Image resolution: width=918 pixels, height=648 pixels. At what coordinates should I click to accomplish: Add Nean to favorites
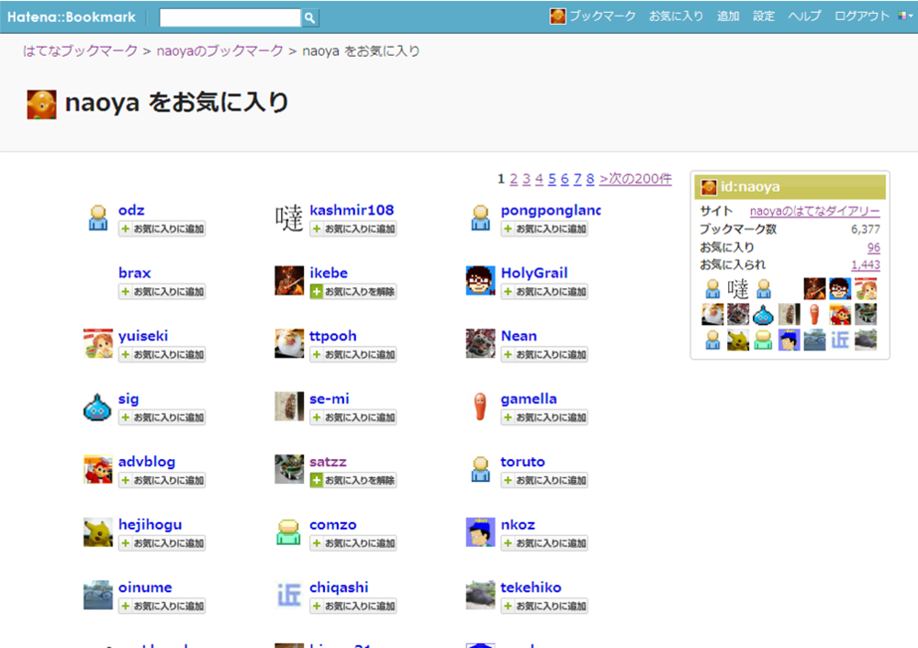(x=544, y=354)
